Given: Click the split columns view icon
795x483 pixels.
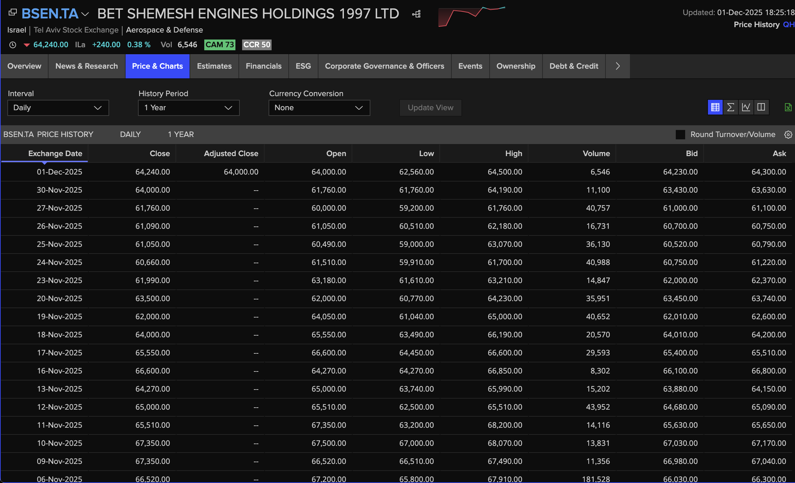Looking at the screenshot, I should point(761,107).
